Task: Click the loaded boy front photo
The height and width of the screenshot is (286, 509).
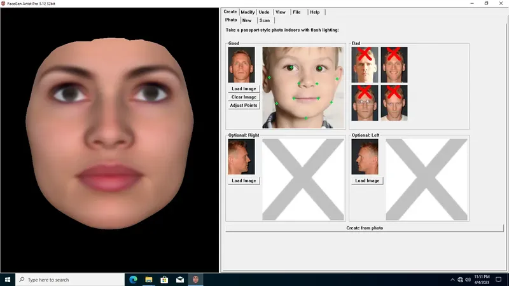Action: 303,88
